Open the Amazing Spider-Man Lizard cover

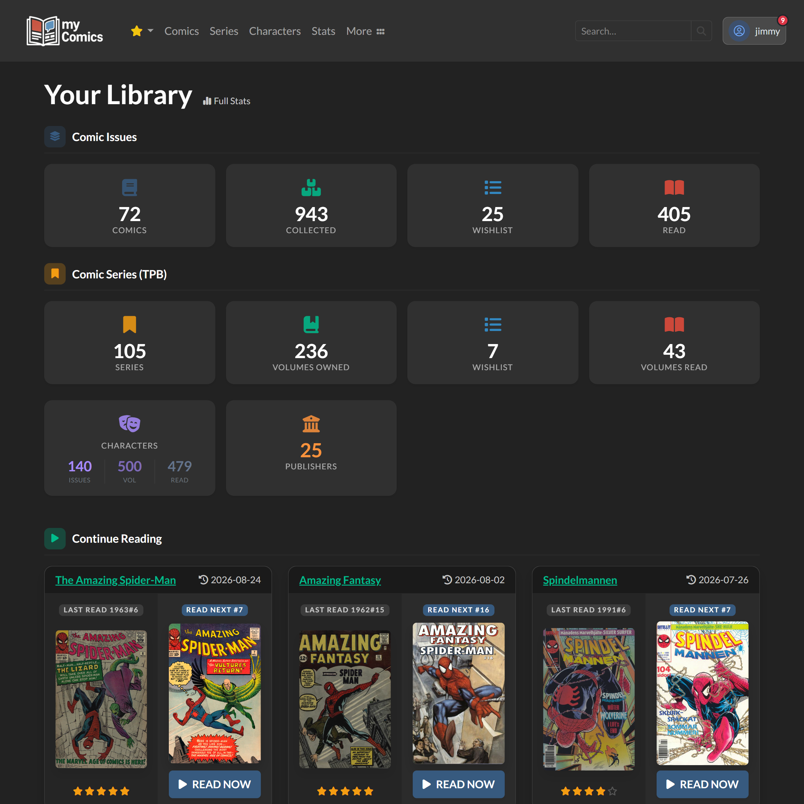tap(101, 699)
